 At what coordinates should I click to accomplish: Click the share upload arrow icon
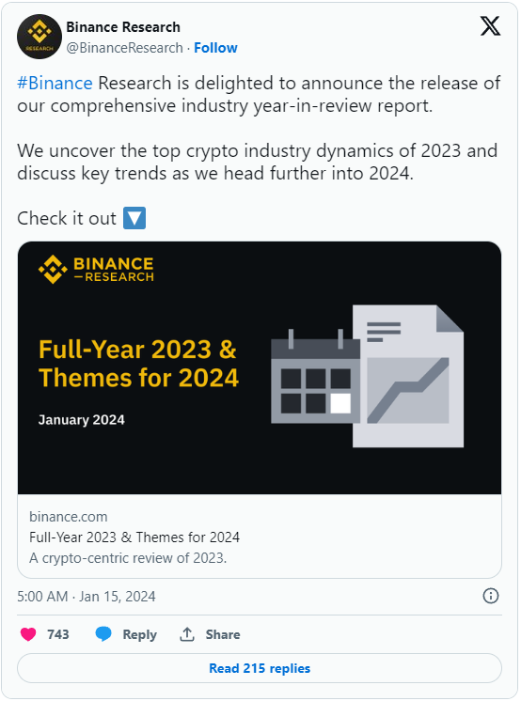click(187, 634)
